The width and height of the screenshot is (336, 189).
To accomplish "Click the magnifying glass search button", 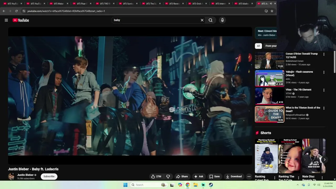I will (211, 20).
